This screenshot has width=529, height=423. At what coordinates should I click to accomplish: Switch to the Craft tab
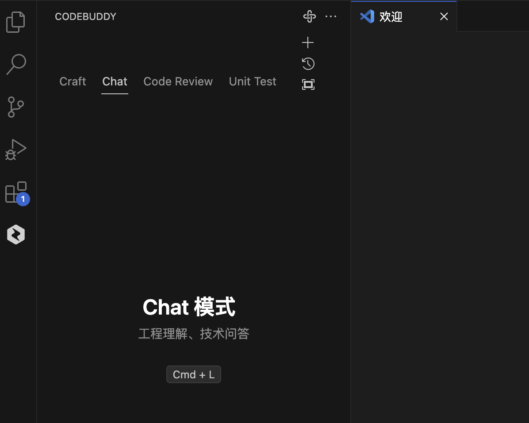(x=73, y=81)
